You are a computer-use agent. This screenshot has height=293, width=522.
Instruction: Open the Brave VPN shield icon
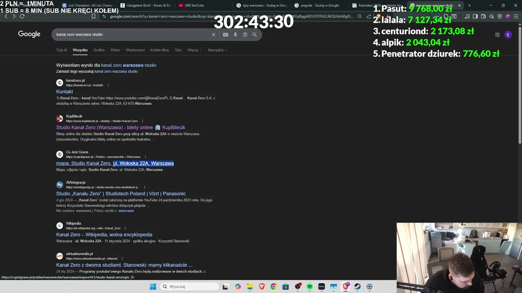click(500, 16)
